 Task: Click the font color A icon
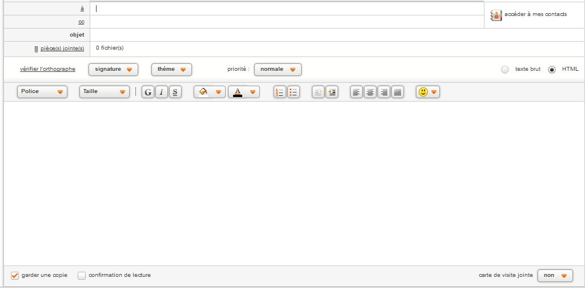tap(238, 92)
